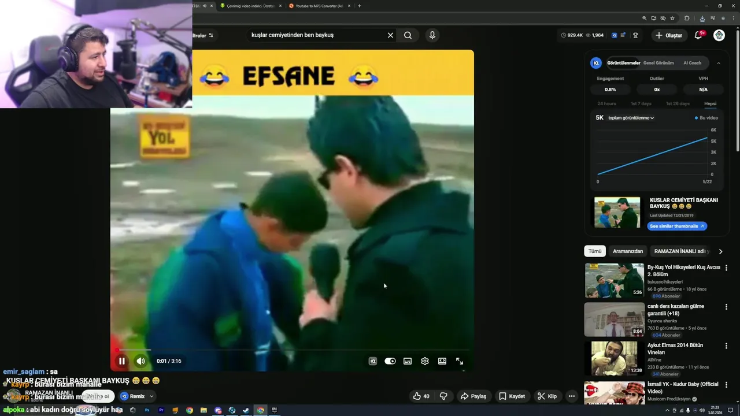740x416 pixels.
Task: Click See similar thumbnails link
Action: (x=677, y=226)
